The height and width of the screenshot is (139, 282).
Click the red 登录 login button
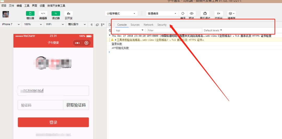53,122
